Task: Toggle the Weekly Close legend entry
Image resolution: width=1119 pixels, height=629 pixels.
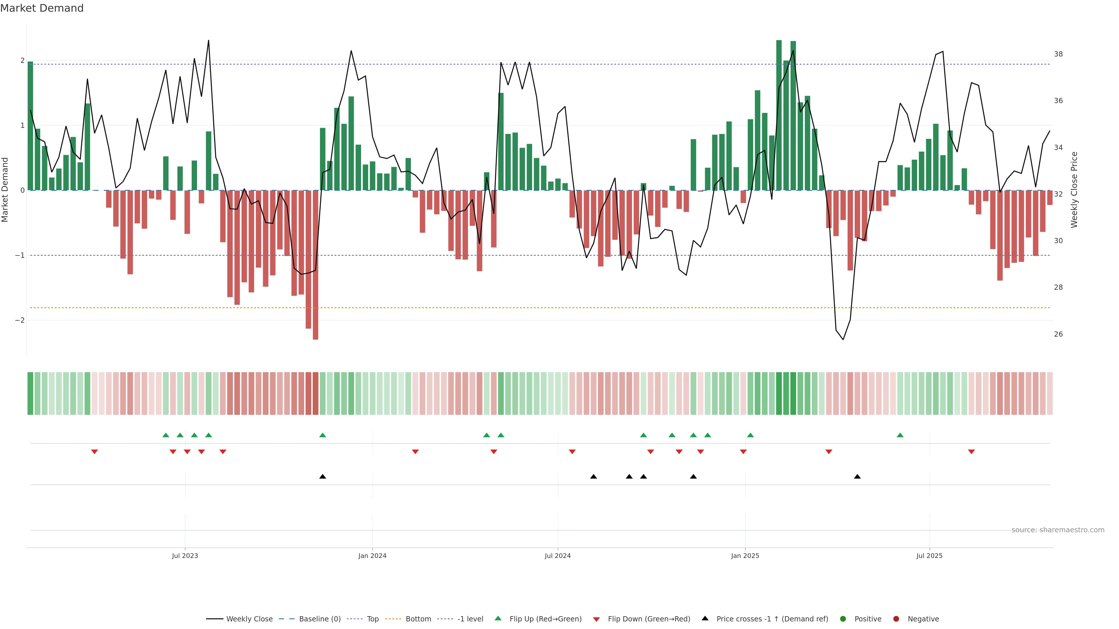Action: click(x=249, y=619)
